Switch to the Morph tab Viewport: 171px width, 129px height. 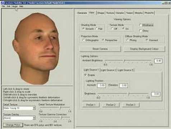point(139,13)
